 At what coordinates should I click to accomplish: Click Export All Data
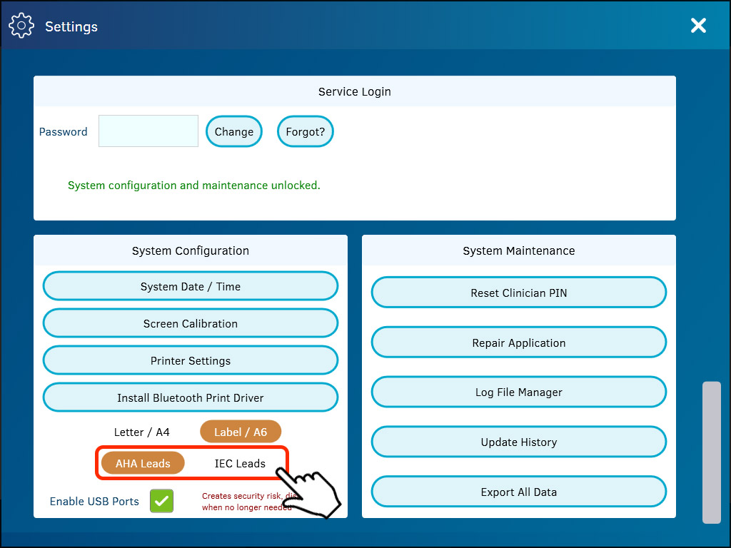click(519, 492)
